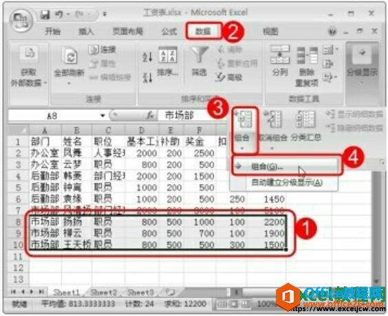This screenshot has height=316, width=388.
Task: Click the vertical scrollbar down arrow
Action: pyautogui.click(x=376, y=281)
